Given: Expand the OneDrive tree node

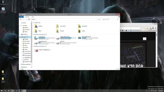Looking at the screenshot, I should 20,34.
